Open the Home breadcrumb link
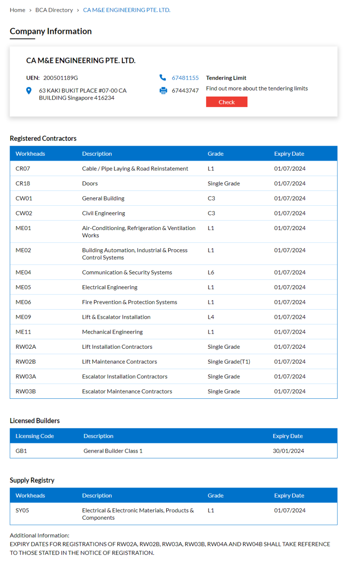 coord(17,10)
